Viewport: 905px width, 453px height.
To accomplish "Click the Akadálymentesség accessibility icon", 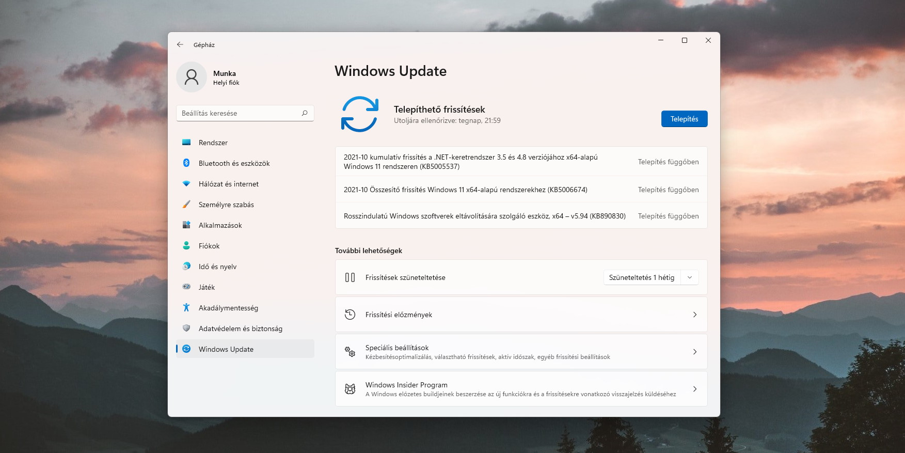I will pyautogui.click(x=186, y=308).
